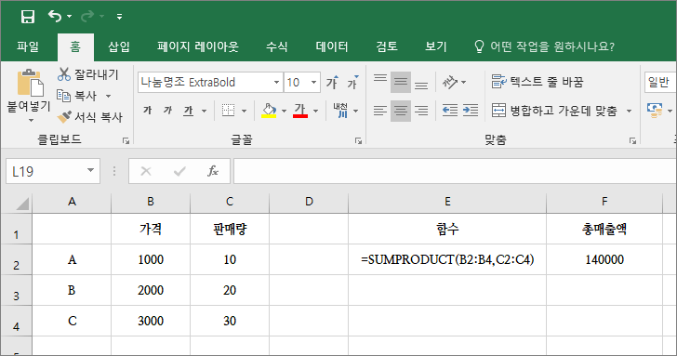Toggle middle vertical alignment
Viewport: 677px width, 356px height.
401,82
